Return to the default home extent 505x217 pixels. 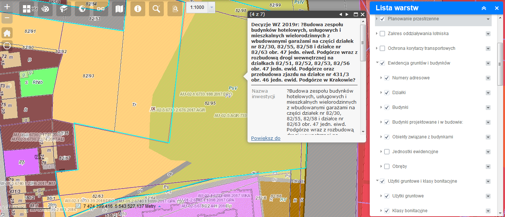click(7, 33)
